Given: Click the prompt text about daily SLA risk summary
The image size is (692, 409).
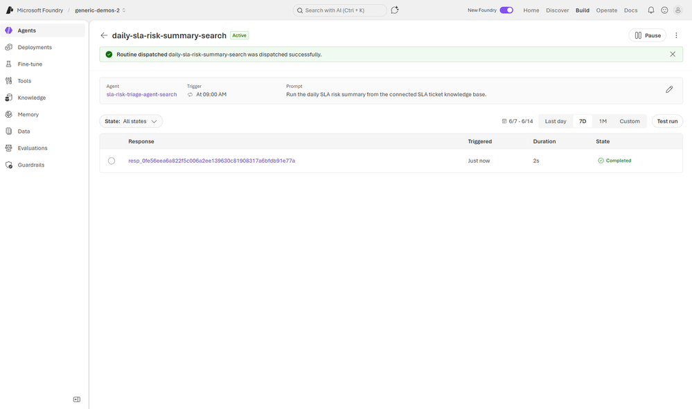Looking at the screenshot, I should click(386, 94).
